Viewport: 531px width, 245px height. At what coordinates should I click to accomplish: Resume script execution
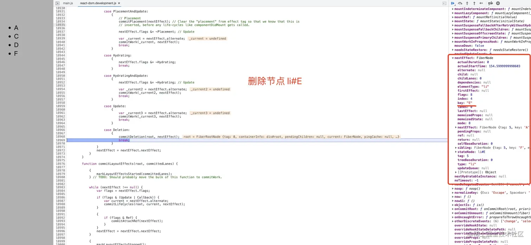[453, 3]
